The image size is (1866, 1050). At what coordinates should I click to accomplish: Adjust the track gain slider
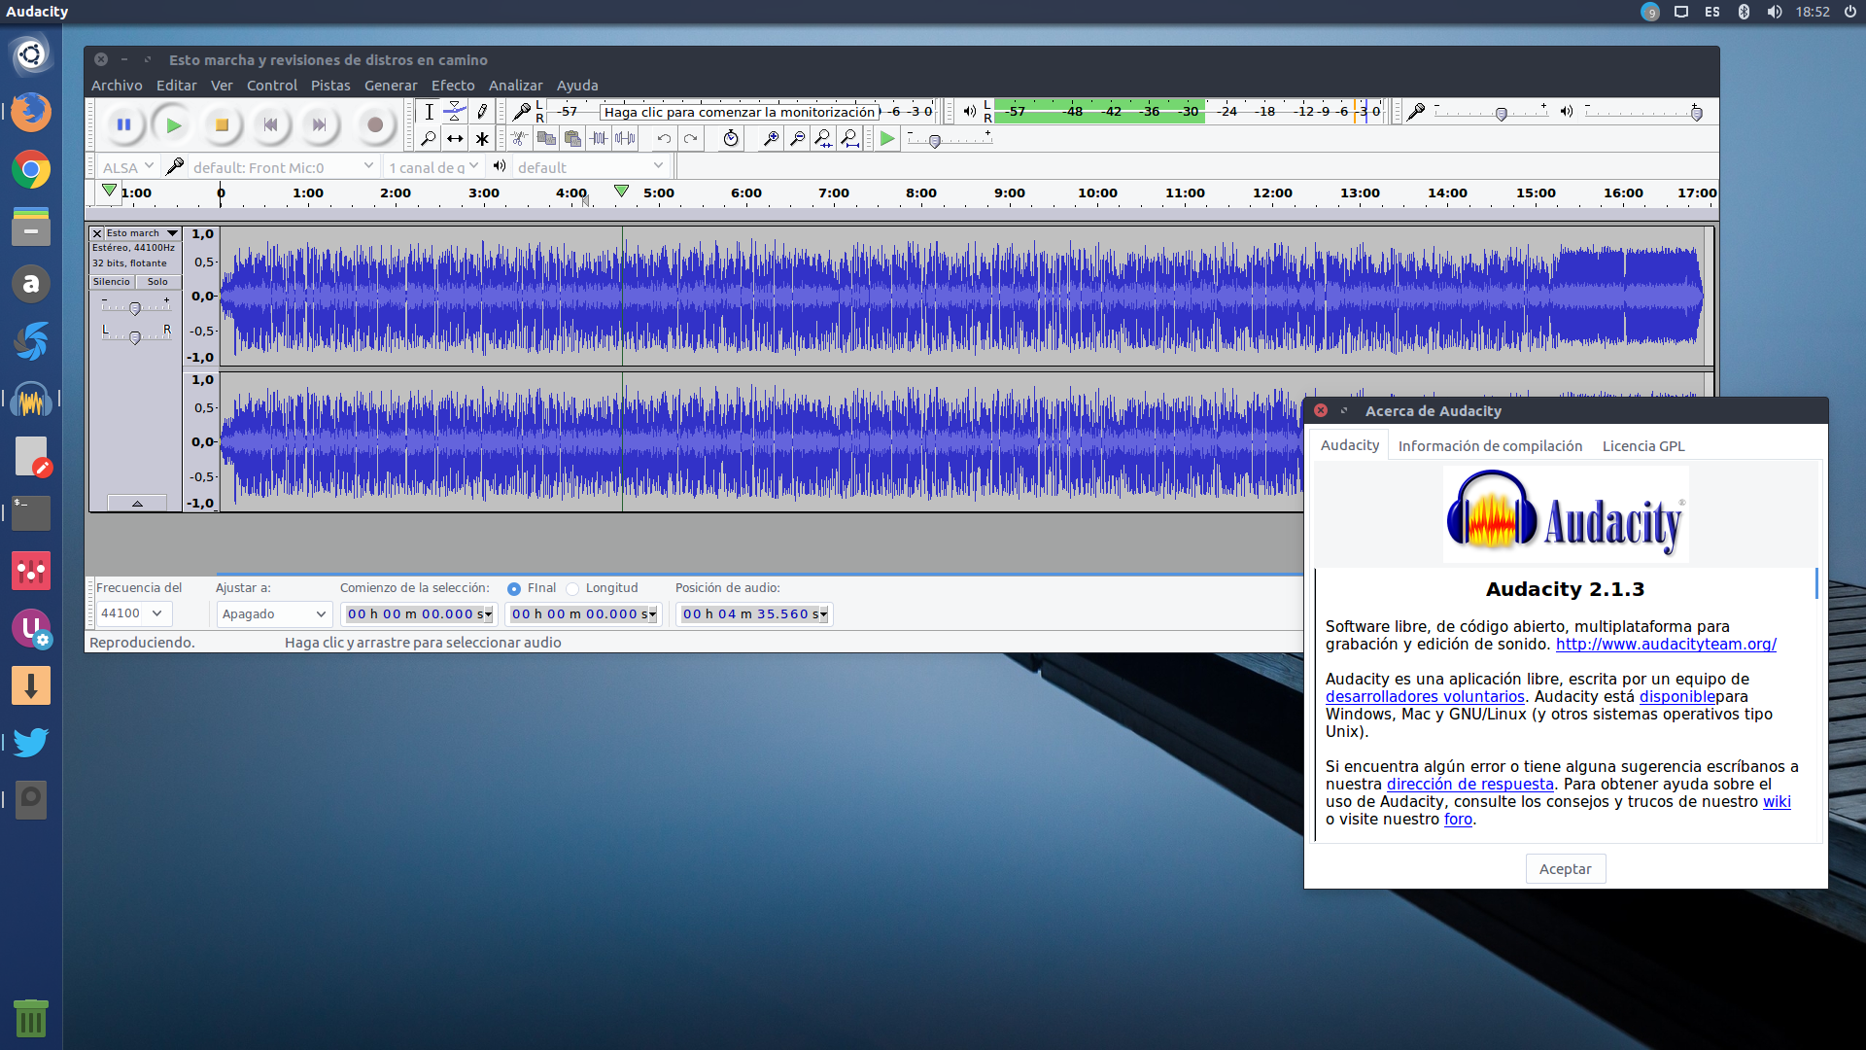pos(136,308)
